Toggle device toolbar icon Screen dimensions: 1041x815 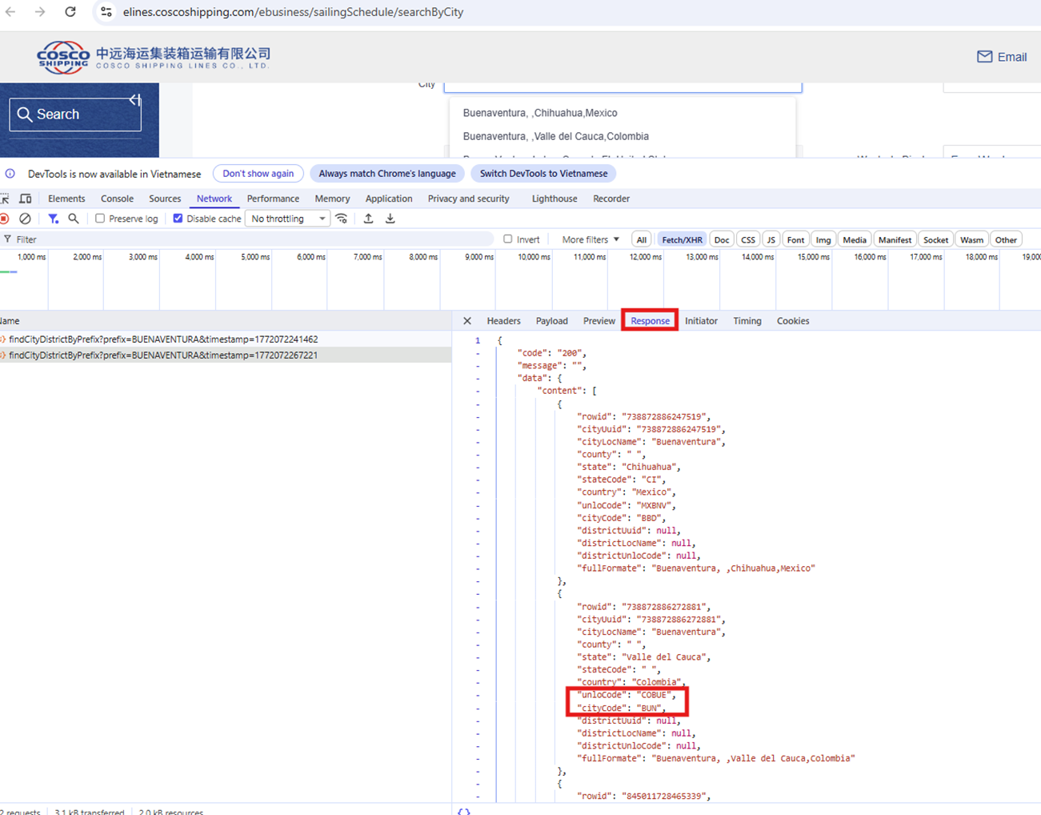[x=26, y=199]
